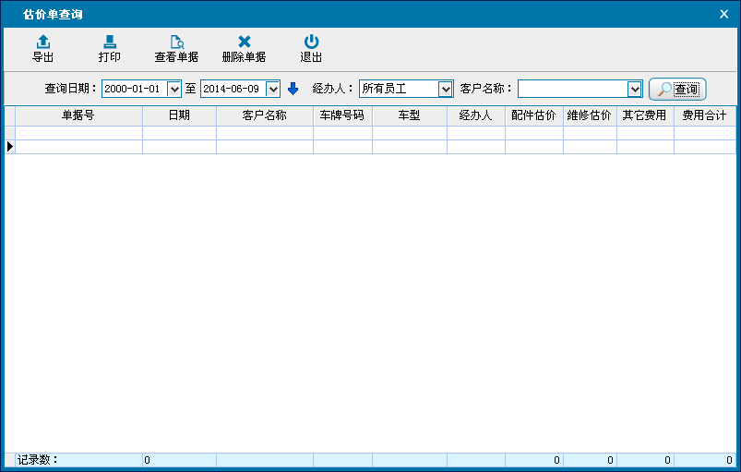Sort by the 单据号 column header

pos(78,115)
